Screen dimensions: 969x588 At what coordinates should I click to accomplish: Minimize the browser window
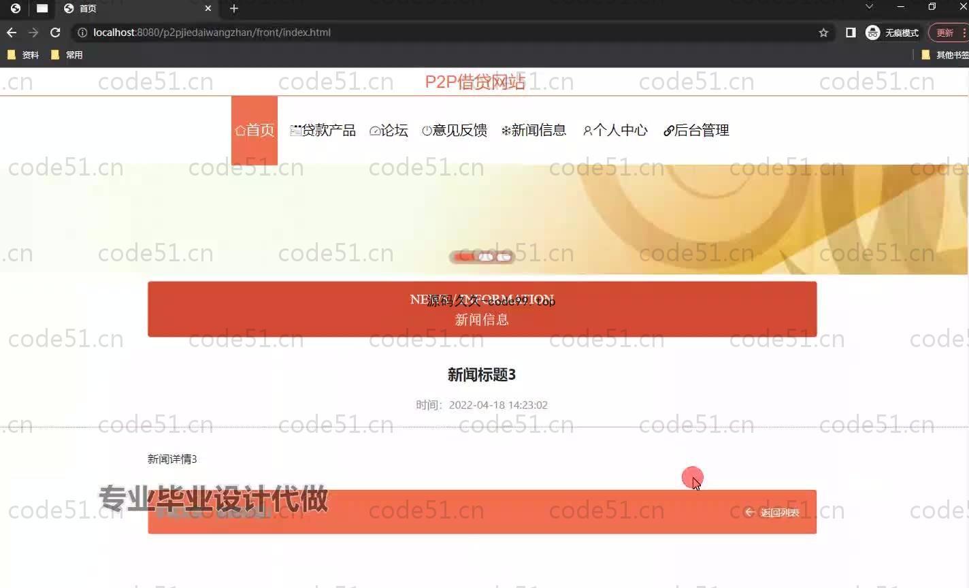tap(901, 7)
